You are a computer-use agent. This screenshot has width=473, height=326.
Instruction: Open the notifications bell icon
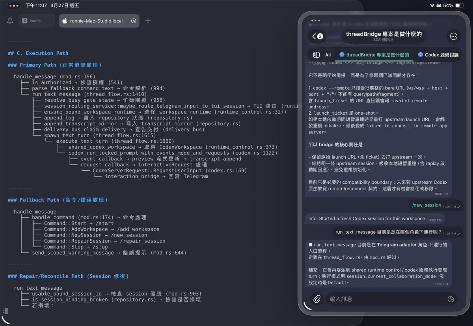(10, 21)
